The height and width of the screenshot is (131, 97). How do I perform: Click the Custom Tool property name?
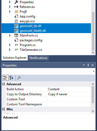[16, 99]
